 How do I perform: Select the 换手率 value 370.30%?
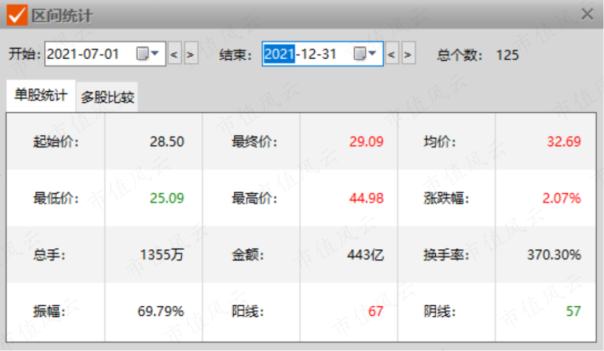click(554, 255)
